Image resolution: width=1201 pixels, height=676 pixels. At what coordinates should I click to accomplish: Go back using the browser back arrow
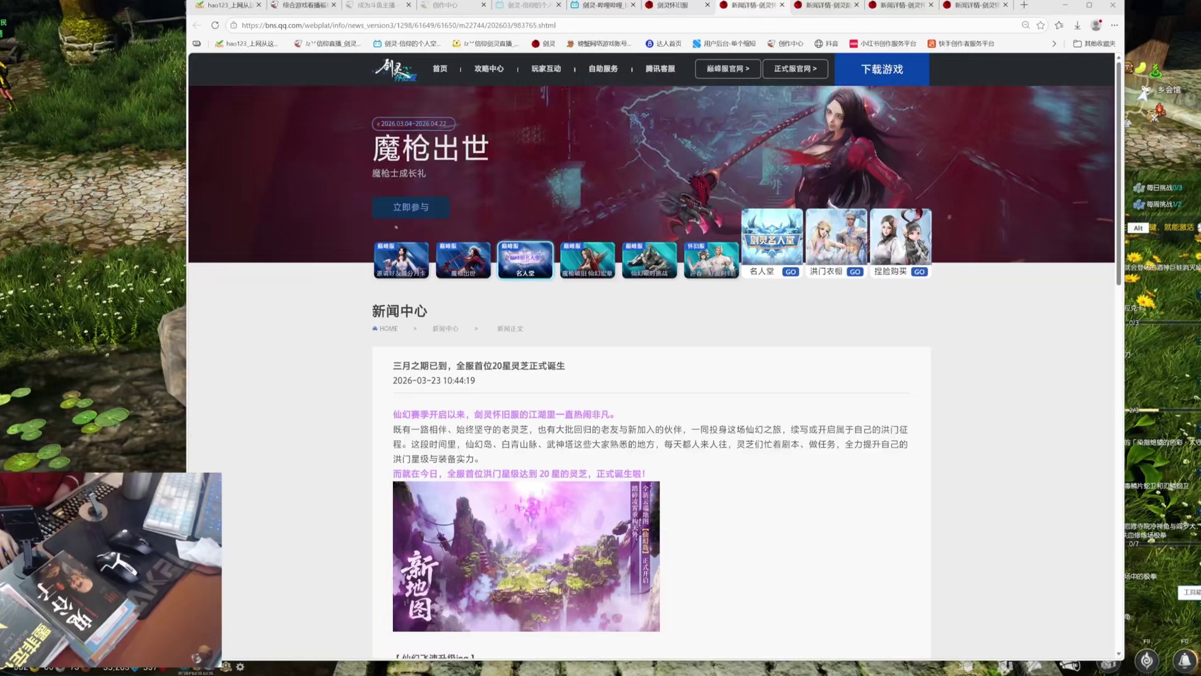(197, 25)
